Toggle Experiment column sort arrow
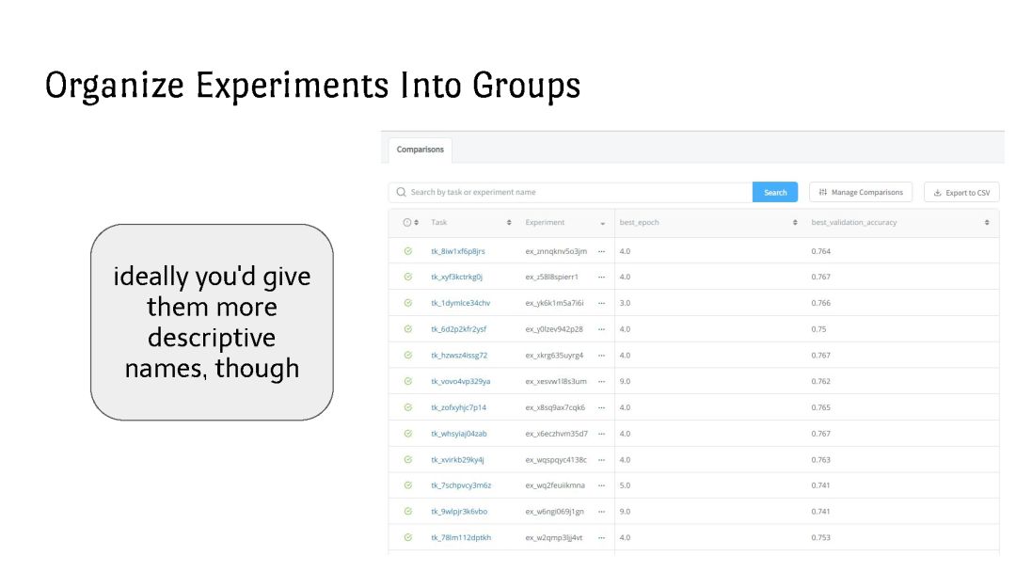The height and width of the screenshot is (572, 1016). [603, 224]
